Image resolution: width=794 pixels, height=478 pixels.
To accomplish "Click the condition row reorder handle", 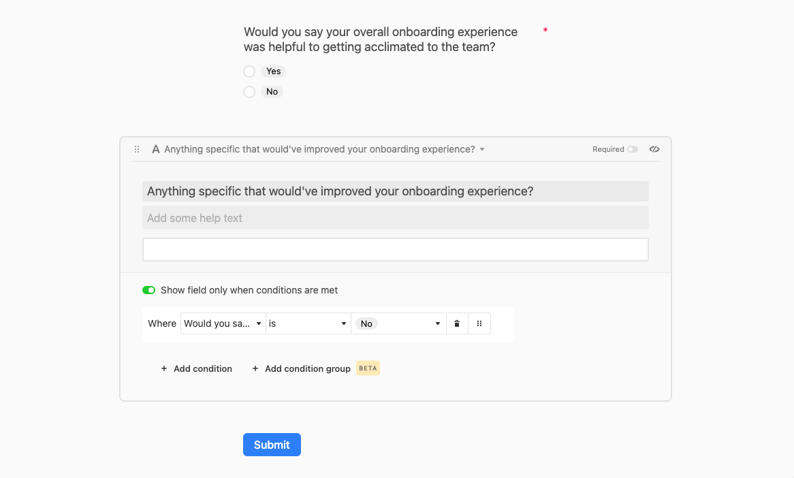I will (479, 324).
